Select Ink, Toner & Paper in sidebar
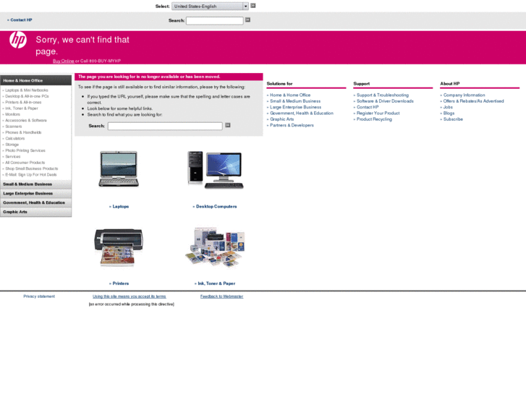Image resolution: width=526 pixels, height=394 pixels. (x=22, y=108)
